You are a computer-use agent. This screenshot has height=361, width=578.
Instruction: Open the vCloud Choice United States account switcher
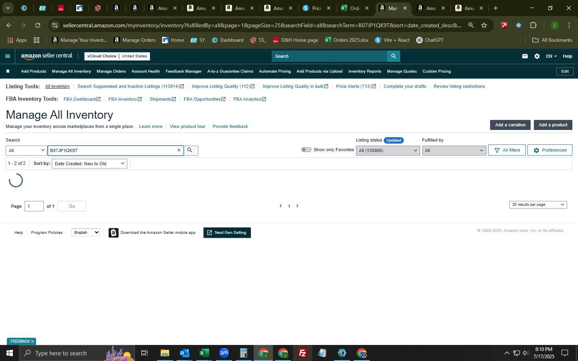tap(117, 56)
